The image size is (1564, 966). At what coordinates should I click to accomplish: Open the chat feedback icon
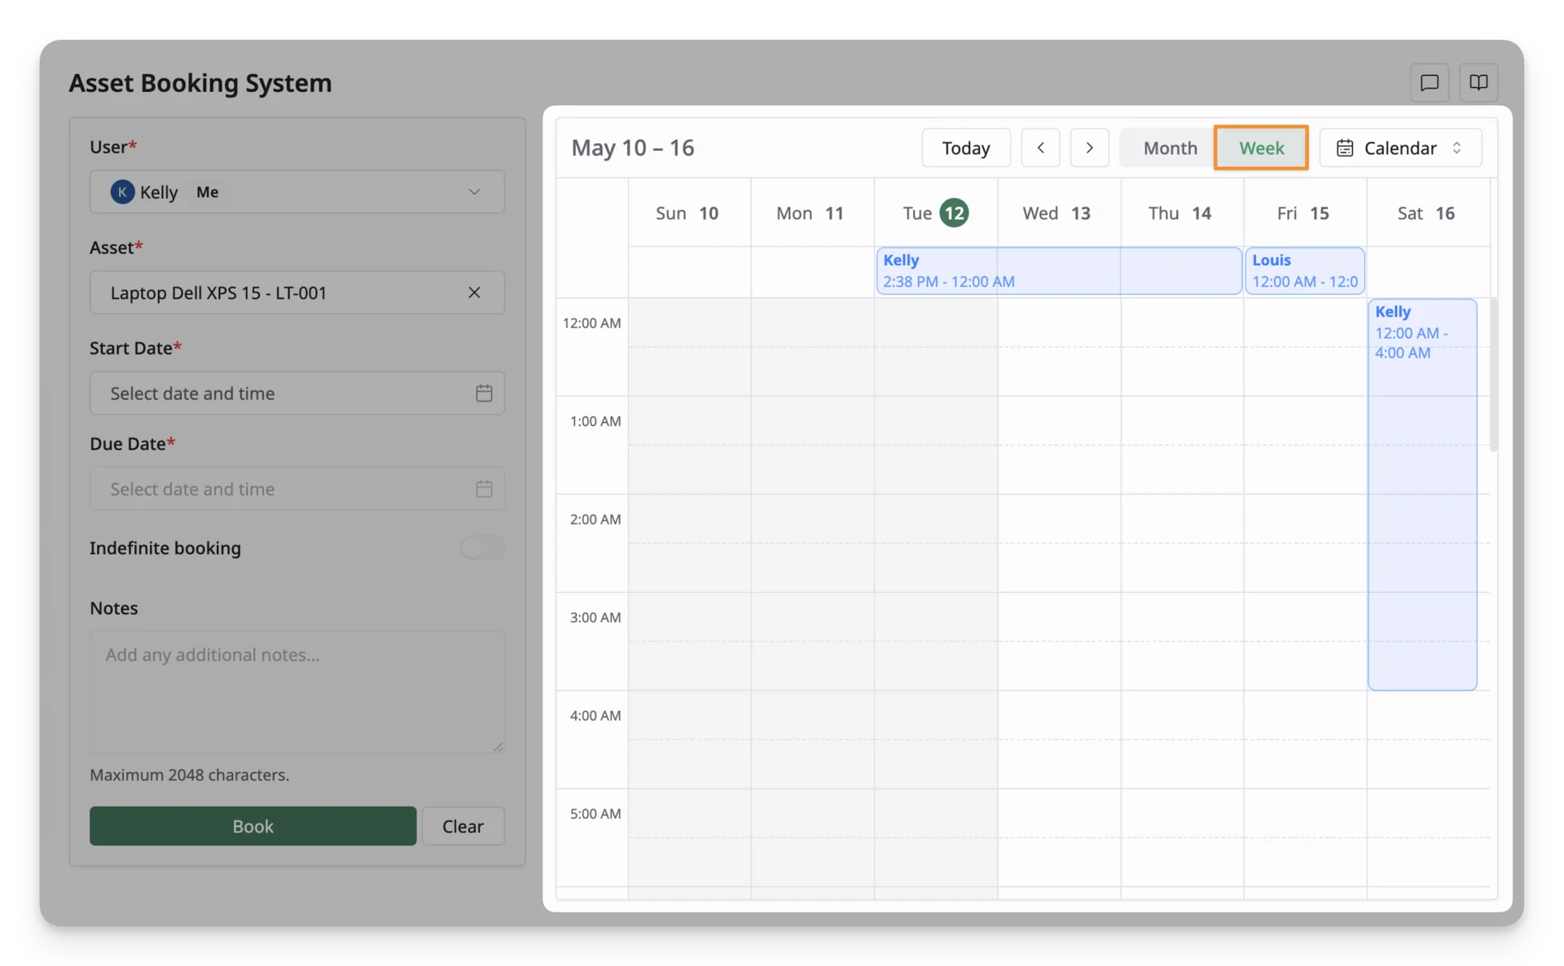point(1429,82)
